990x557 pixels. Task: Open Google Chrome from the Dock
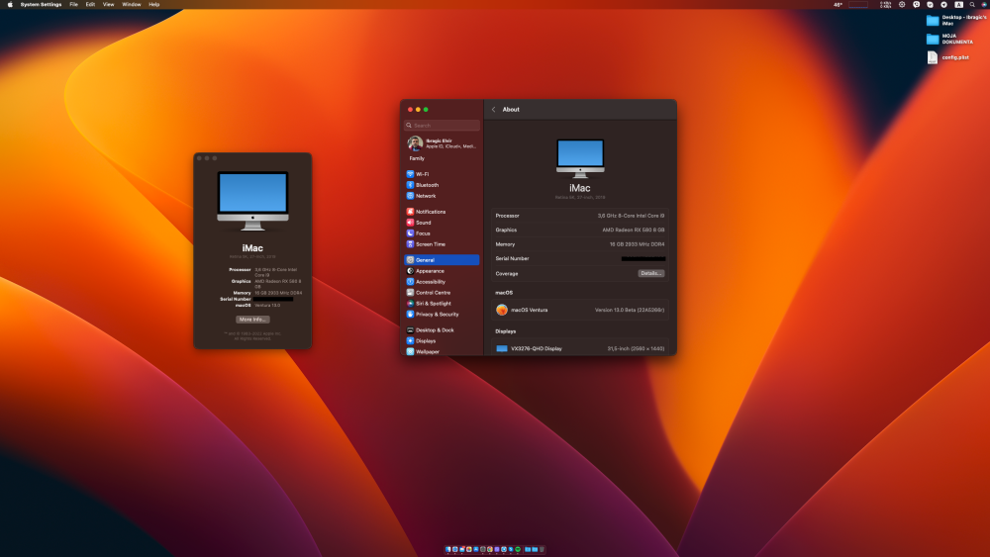(490, 549)
